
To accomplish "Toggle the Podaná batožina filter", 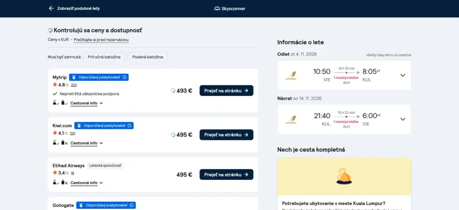I will [147, 57].
